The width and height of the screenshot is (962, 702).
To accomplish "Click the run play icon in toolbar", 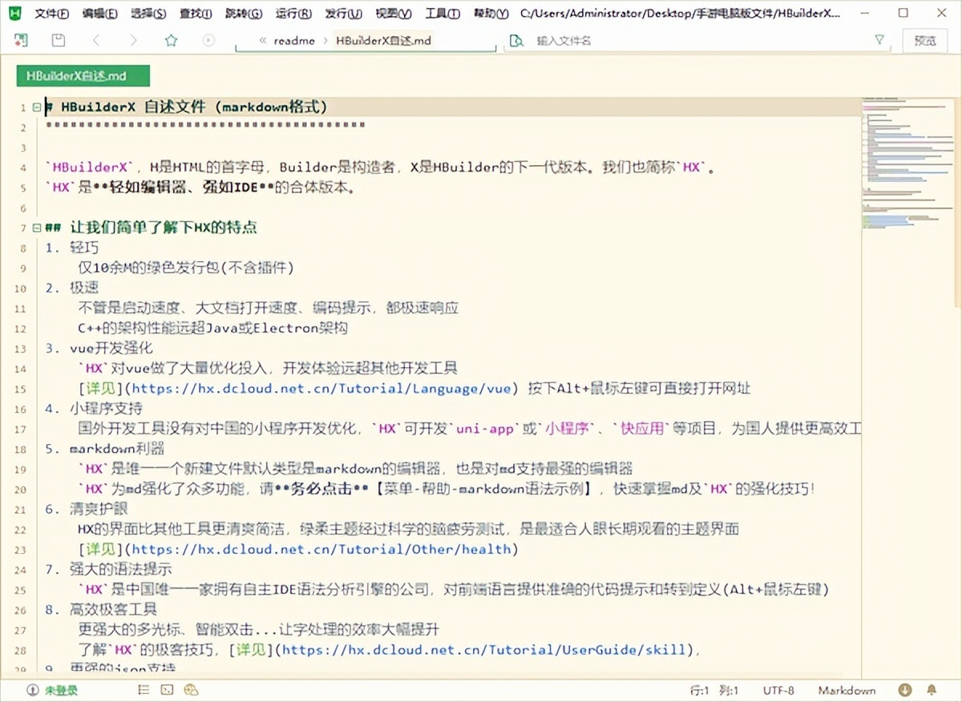I will (x=208, y=40).
